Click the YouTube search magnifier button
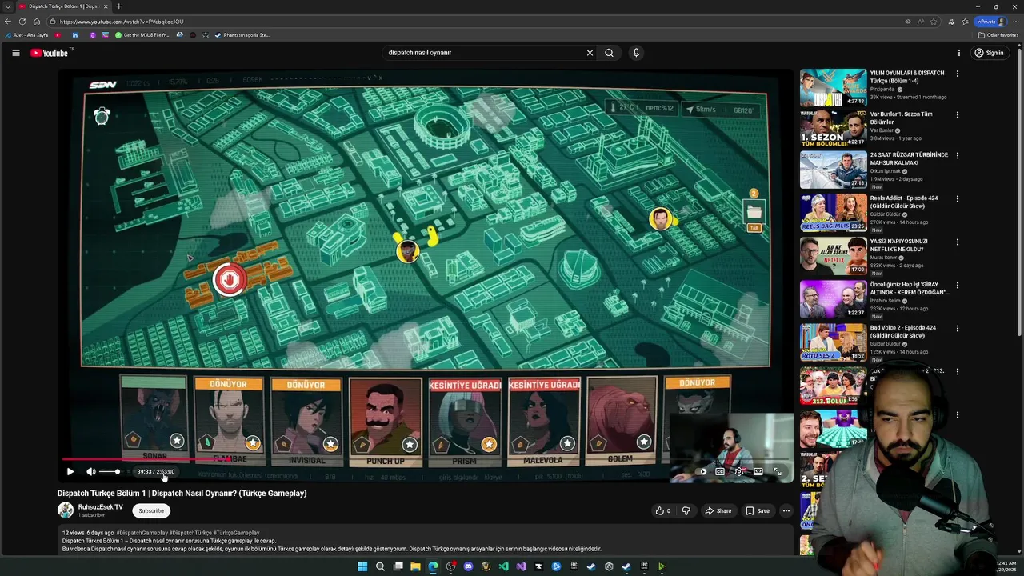This screenshot has height=576, width=1024. 609,53
